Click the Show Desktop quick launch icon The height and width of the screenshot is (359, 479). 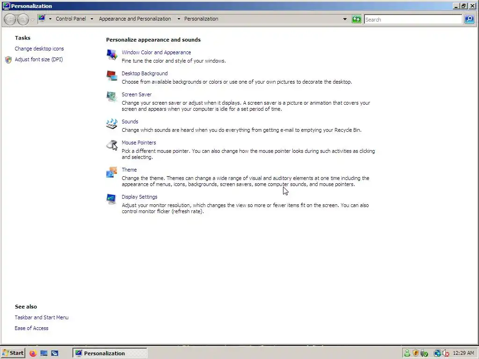[44, 353]
